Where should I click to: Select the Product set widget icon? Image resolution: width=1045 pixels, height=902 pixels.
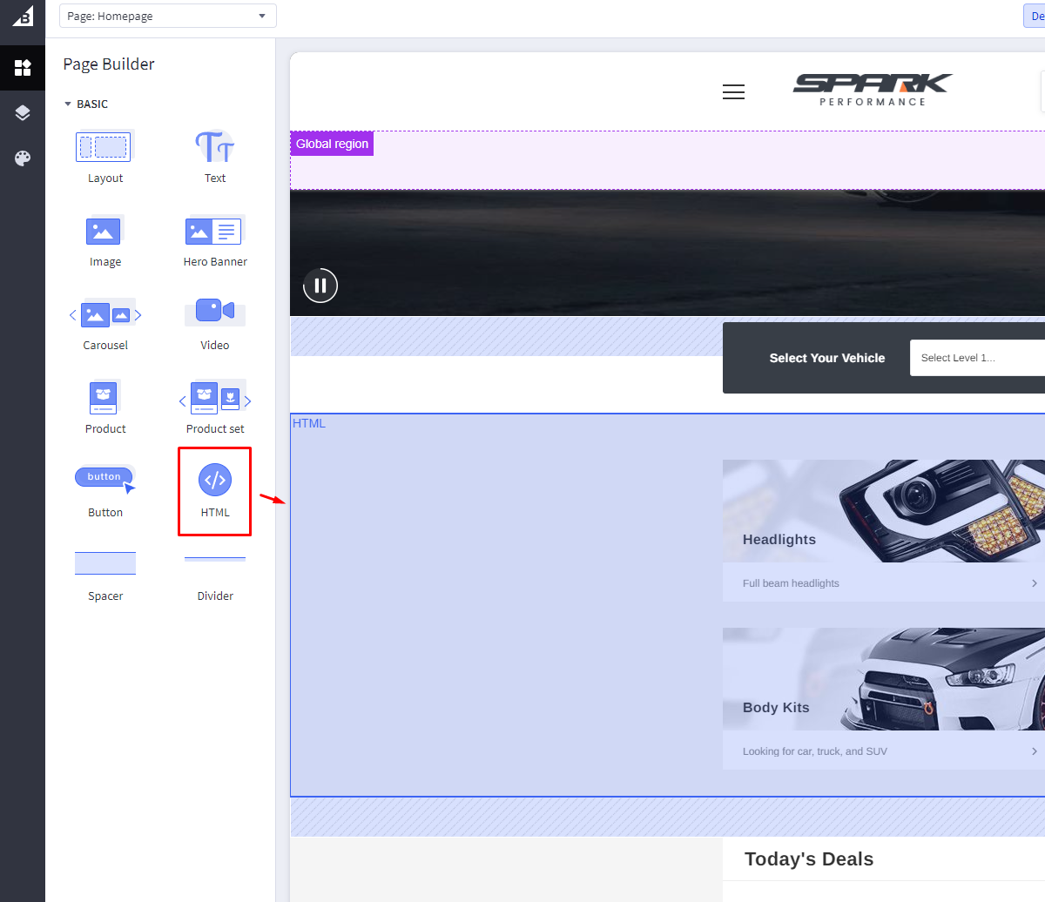214,397
